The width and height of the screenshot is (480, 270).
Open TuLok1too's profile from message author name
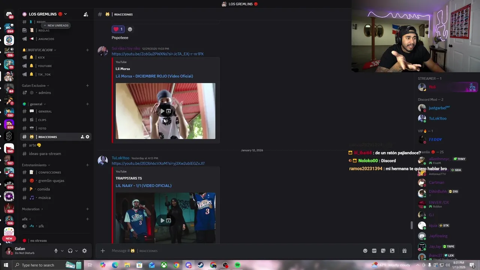[120, 158]
